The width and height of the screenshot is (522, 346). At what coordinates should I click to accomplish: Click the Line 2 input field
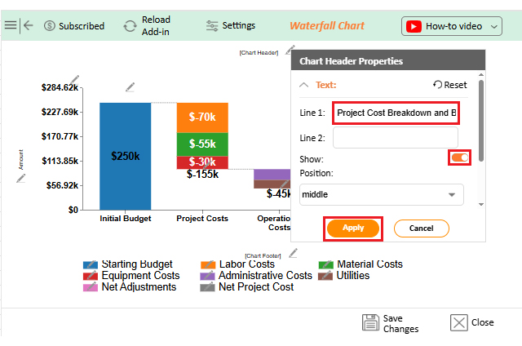[x=396, y=137]
